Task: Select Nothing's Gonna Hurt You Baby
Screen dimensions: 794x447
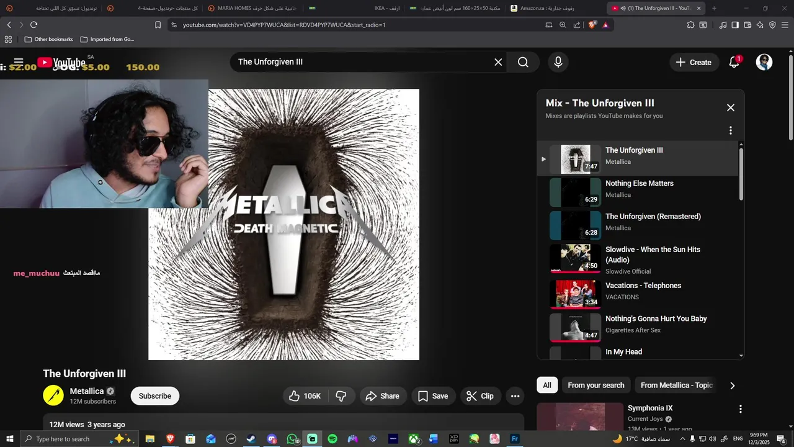Action: [639, 327]
